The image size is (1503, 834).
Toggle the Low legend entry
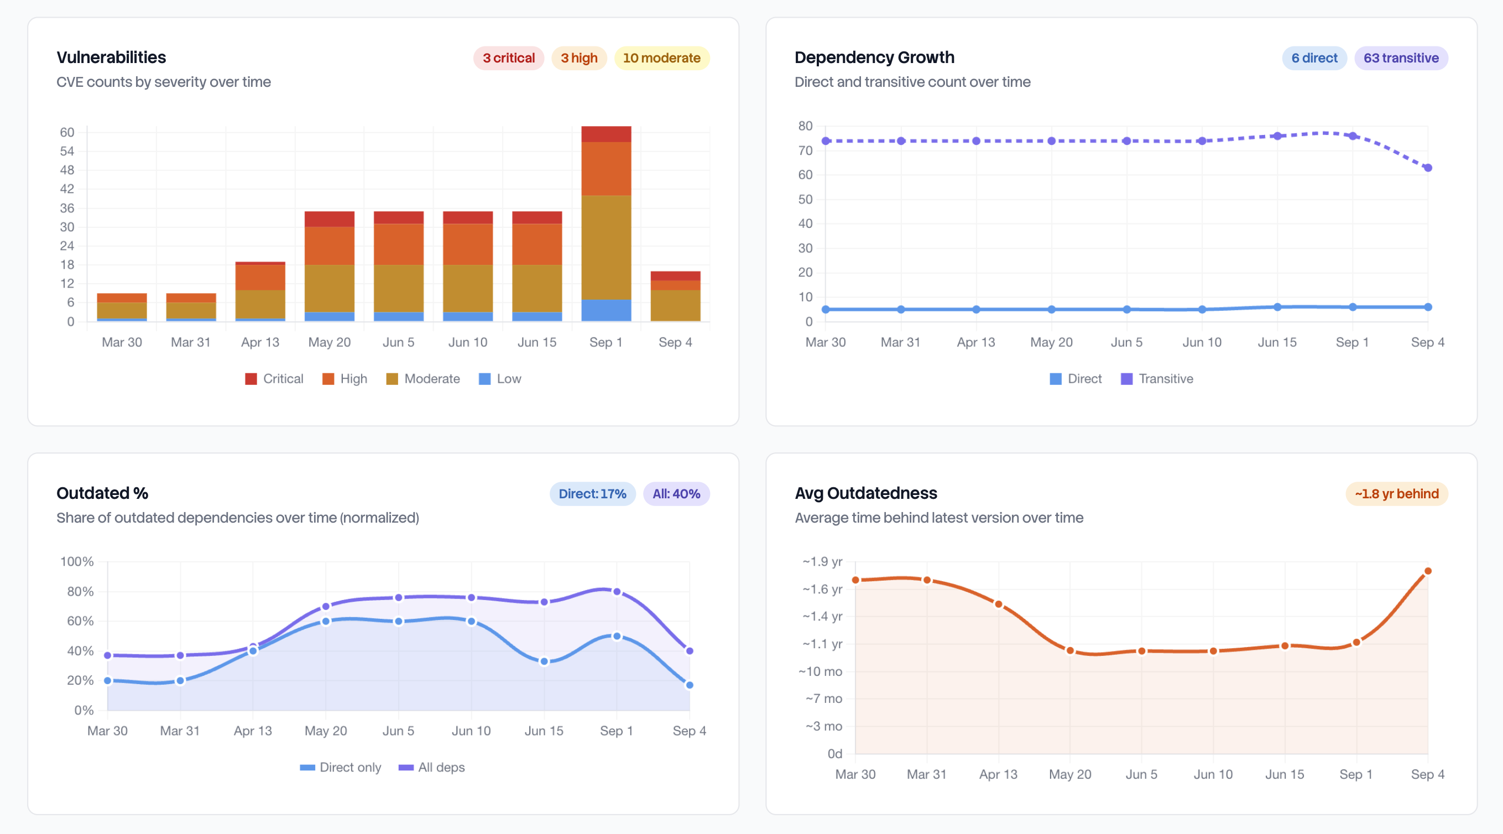click(500, 379)
